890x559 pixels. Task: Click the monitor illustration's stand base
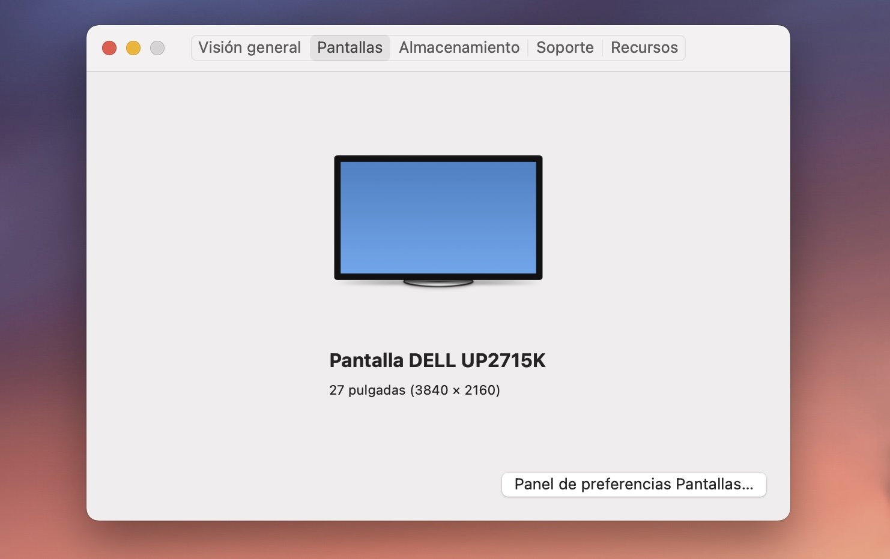tap(438, 282)
